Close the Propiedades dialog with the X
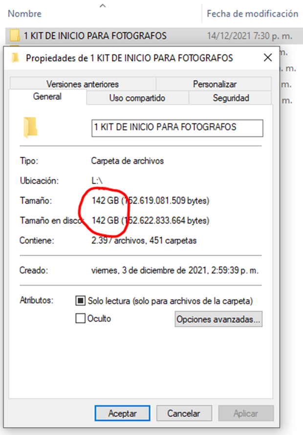Image resolution: width=303 pixels, height=435 pixels. [268, 58]
